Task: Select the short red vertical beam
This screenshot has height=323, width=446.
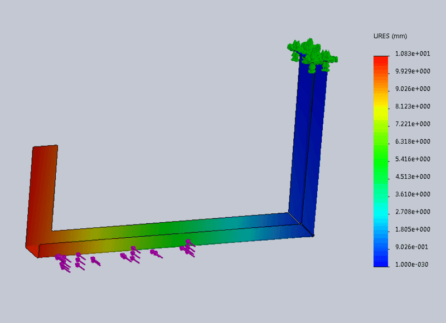Action: [42, 196]
